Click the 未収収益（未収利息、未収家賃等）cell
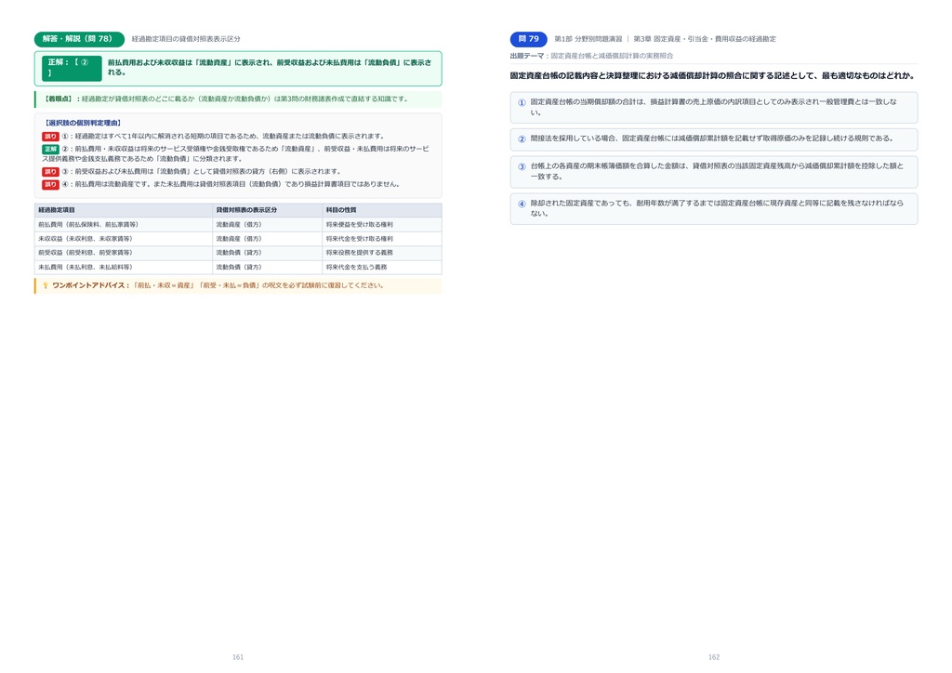The width and height of the screenshot is (952, 673). (124, 239)
